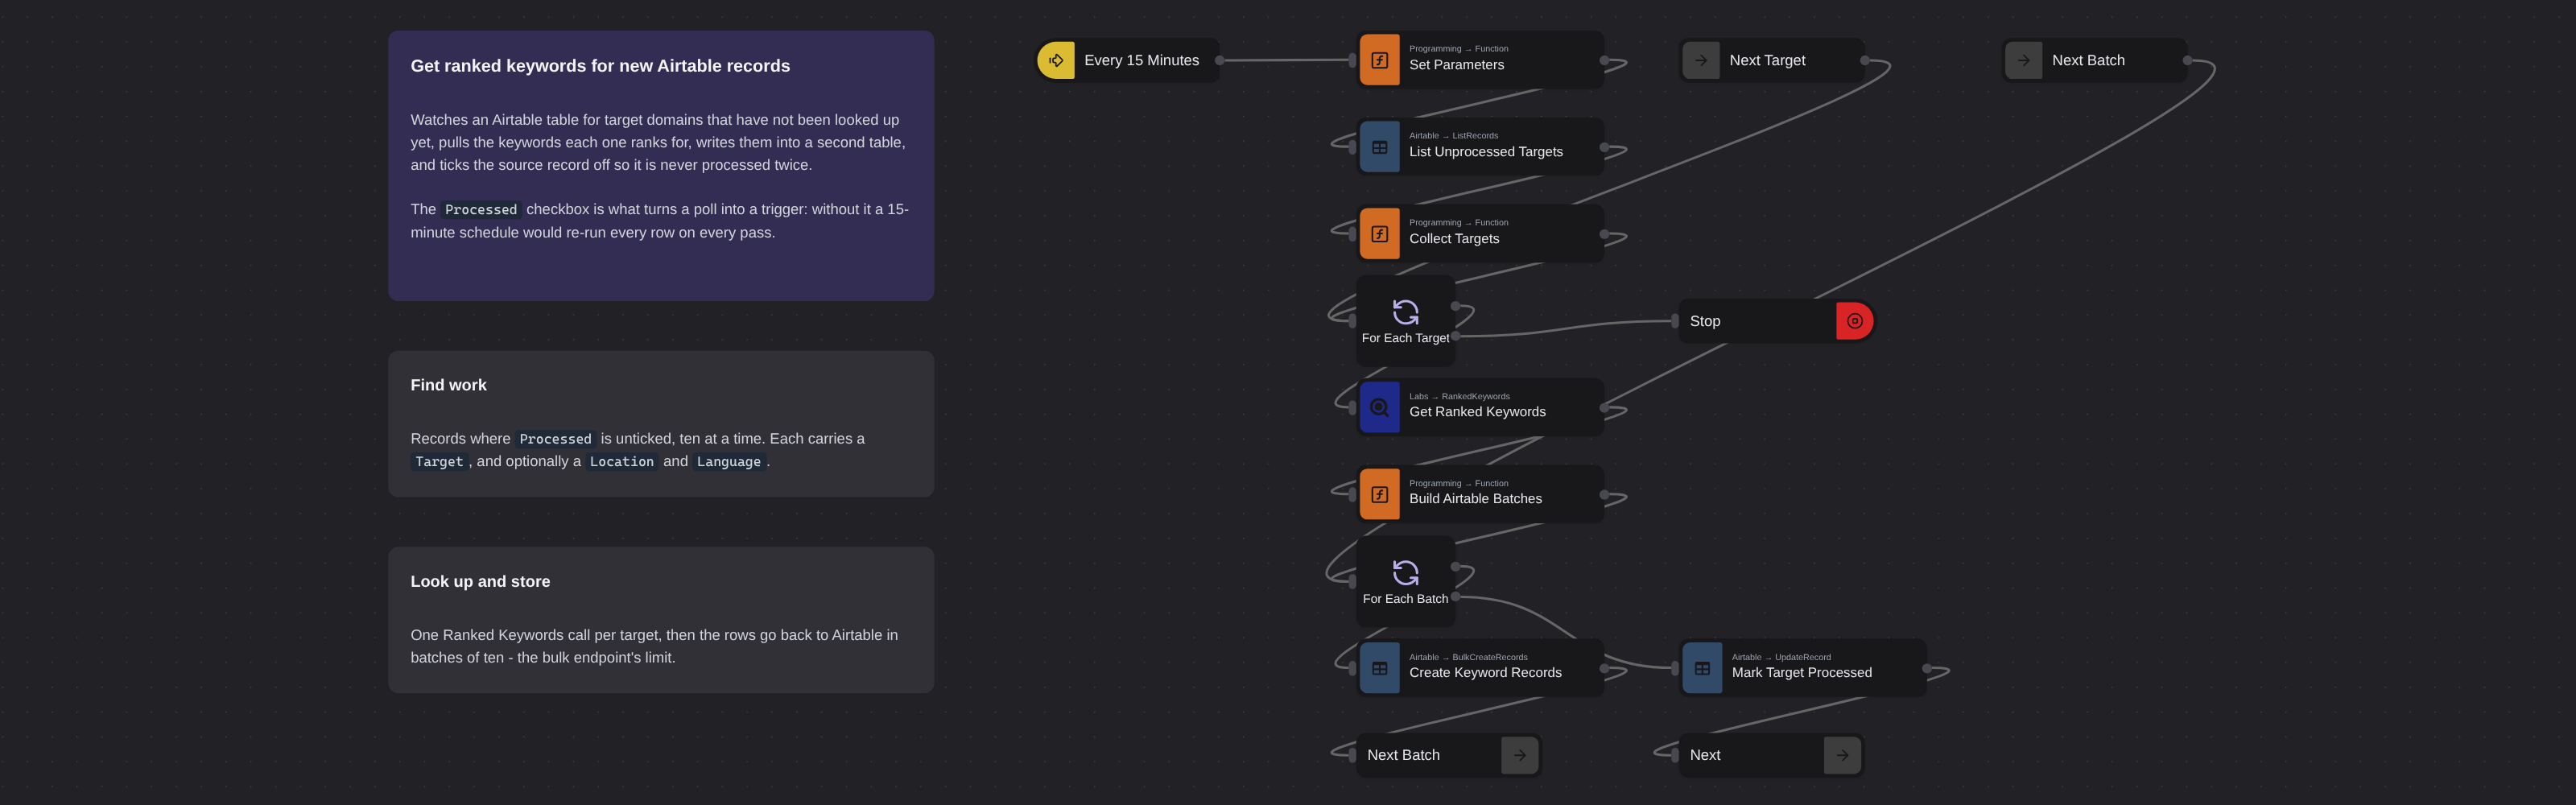Click the function icon on Build Airtable Batches
This screenshot has height=805, width=2576.
(x=1379, y=494)
